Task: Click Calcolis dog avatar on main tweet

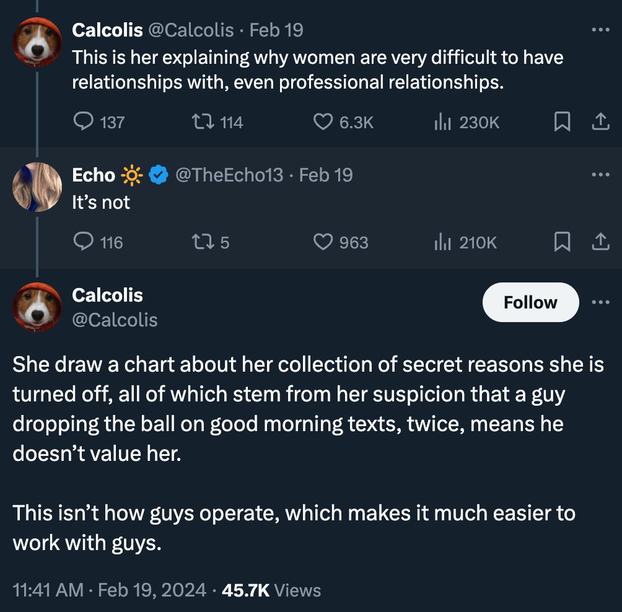Action: pyautogui.click(x=37, y=307)
